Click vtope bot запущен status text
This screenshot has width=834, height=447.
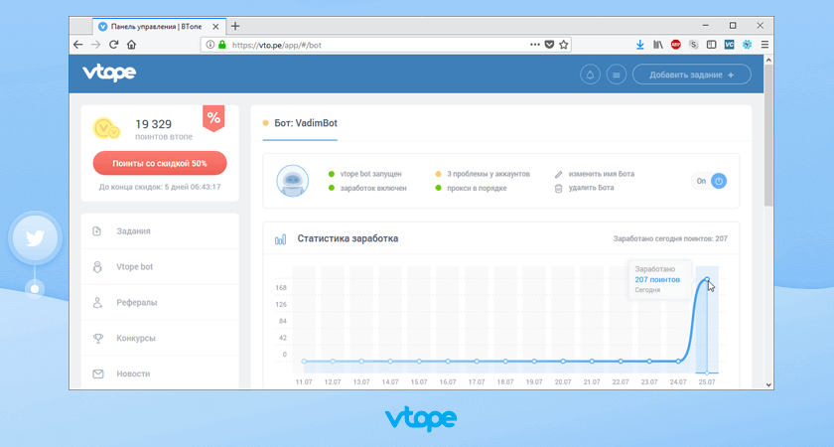(x=370, y=174)
